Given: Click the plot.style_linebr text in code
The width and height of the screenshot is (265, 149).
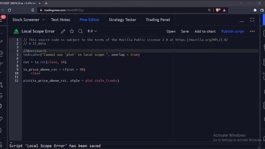Looking at the screenshot, I should coord(101,81).
